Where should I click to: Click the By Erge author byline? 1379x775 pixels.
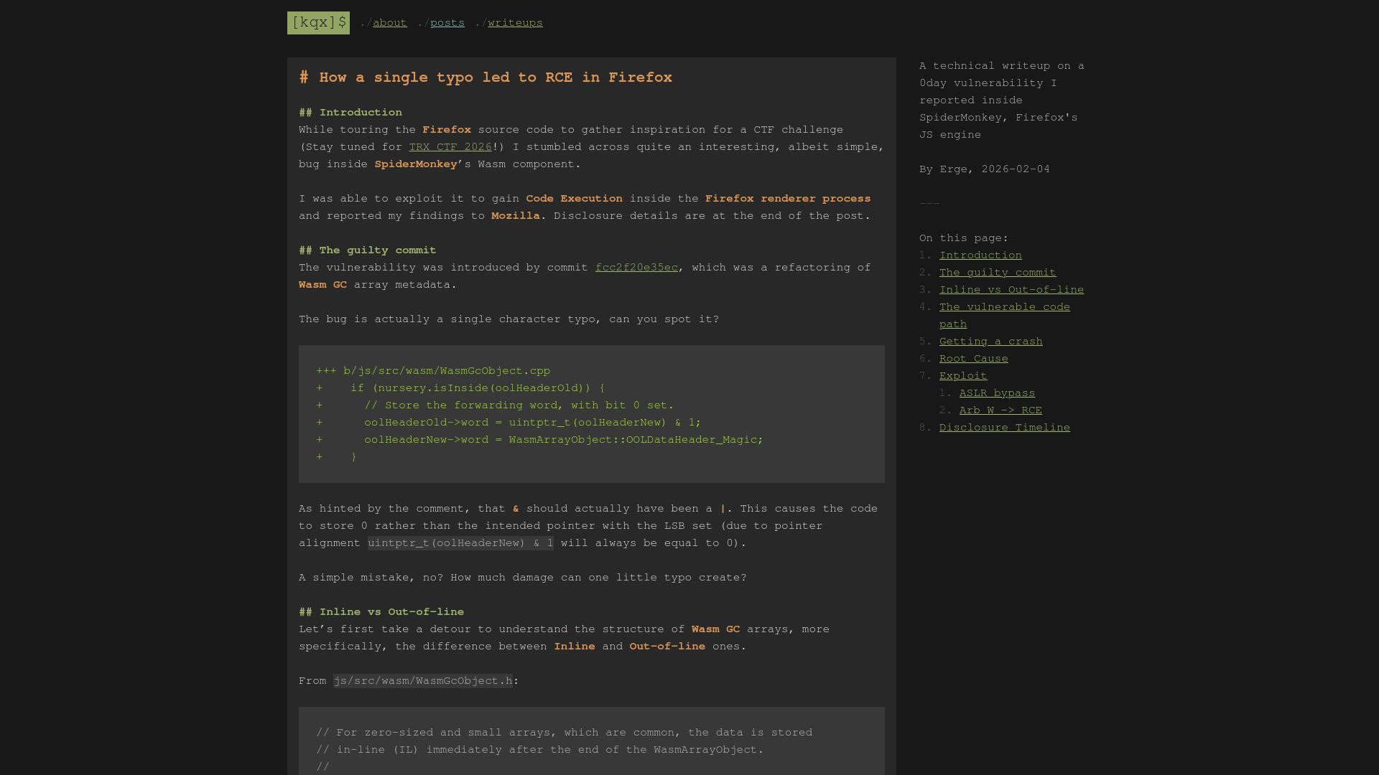pyautogui.click(x=985, y=169)
